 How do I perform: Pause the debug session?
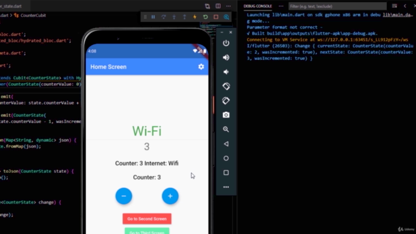point(153,17)
